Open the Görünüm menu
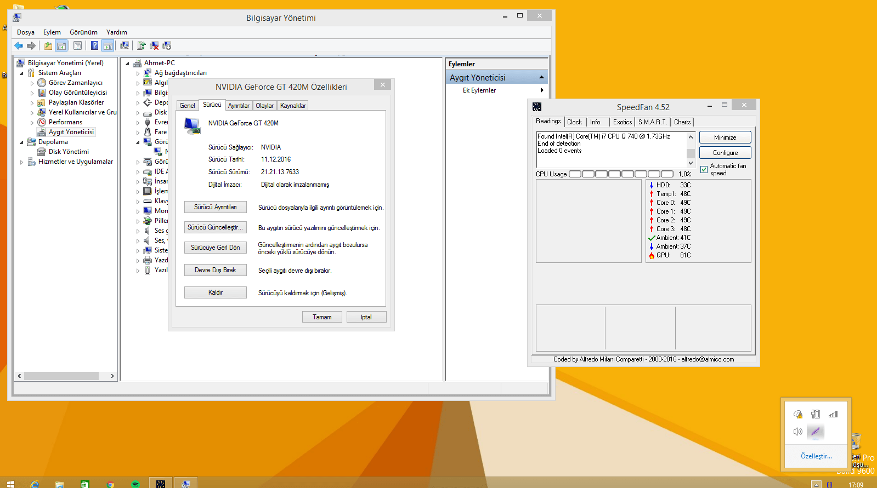 pyautogui.click(x=83, y=32)
